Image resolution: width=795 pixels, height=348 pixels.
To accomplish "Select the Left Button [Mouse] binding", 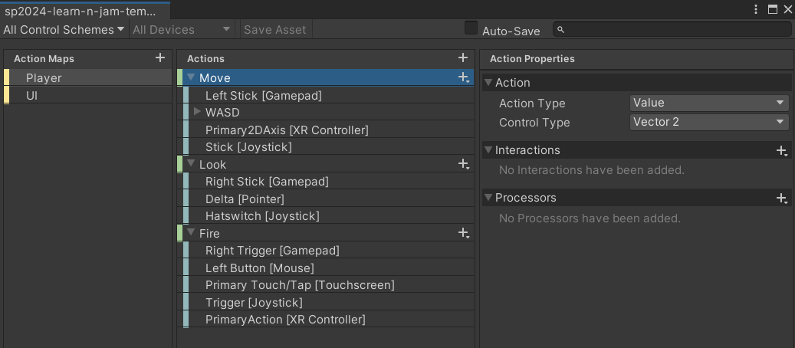I will pos(329,268).
